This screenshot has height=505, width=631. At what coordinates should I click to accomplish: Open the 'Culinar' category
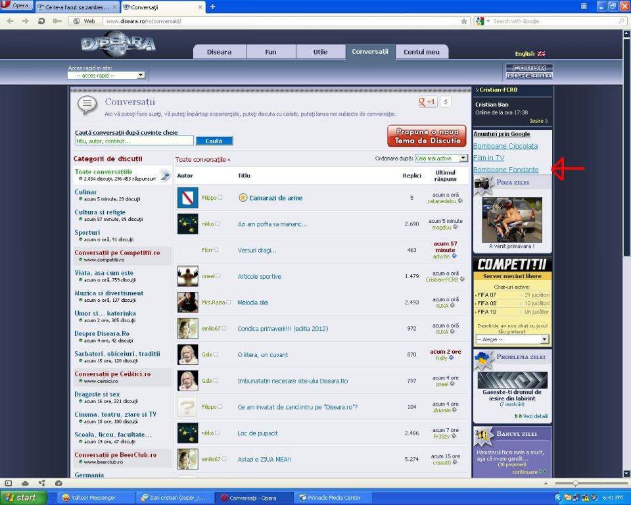(85, 192)
